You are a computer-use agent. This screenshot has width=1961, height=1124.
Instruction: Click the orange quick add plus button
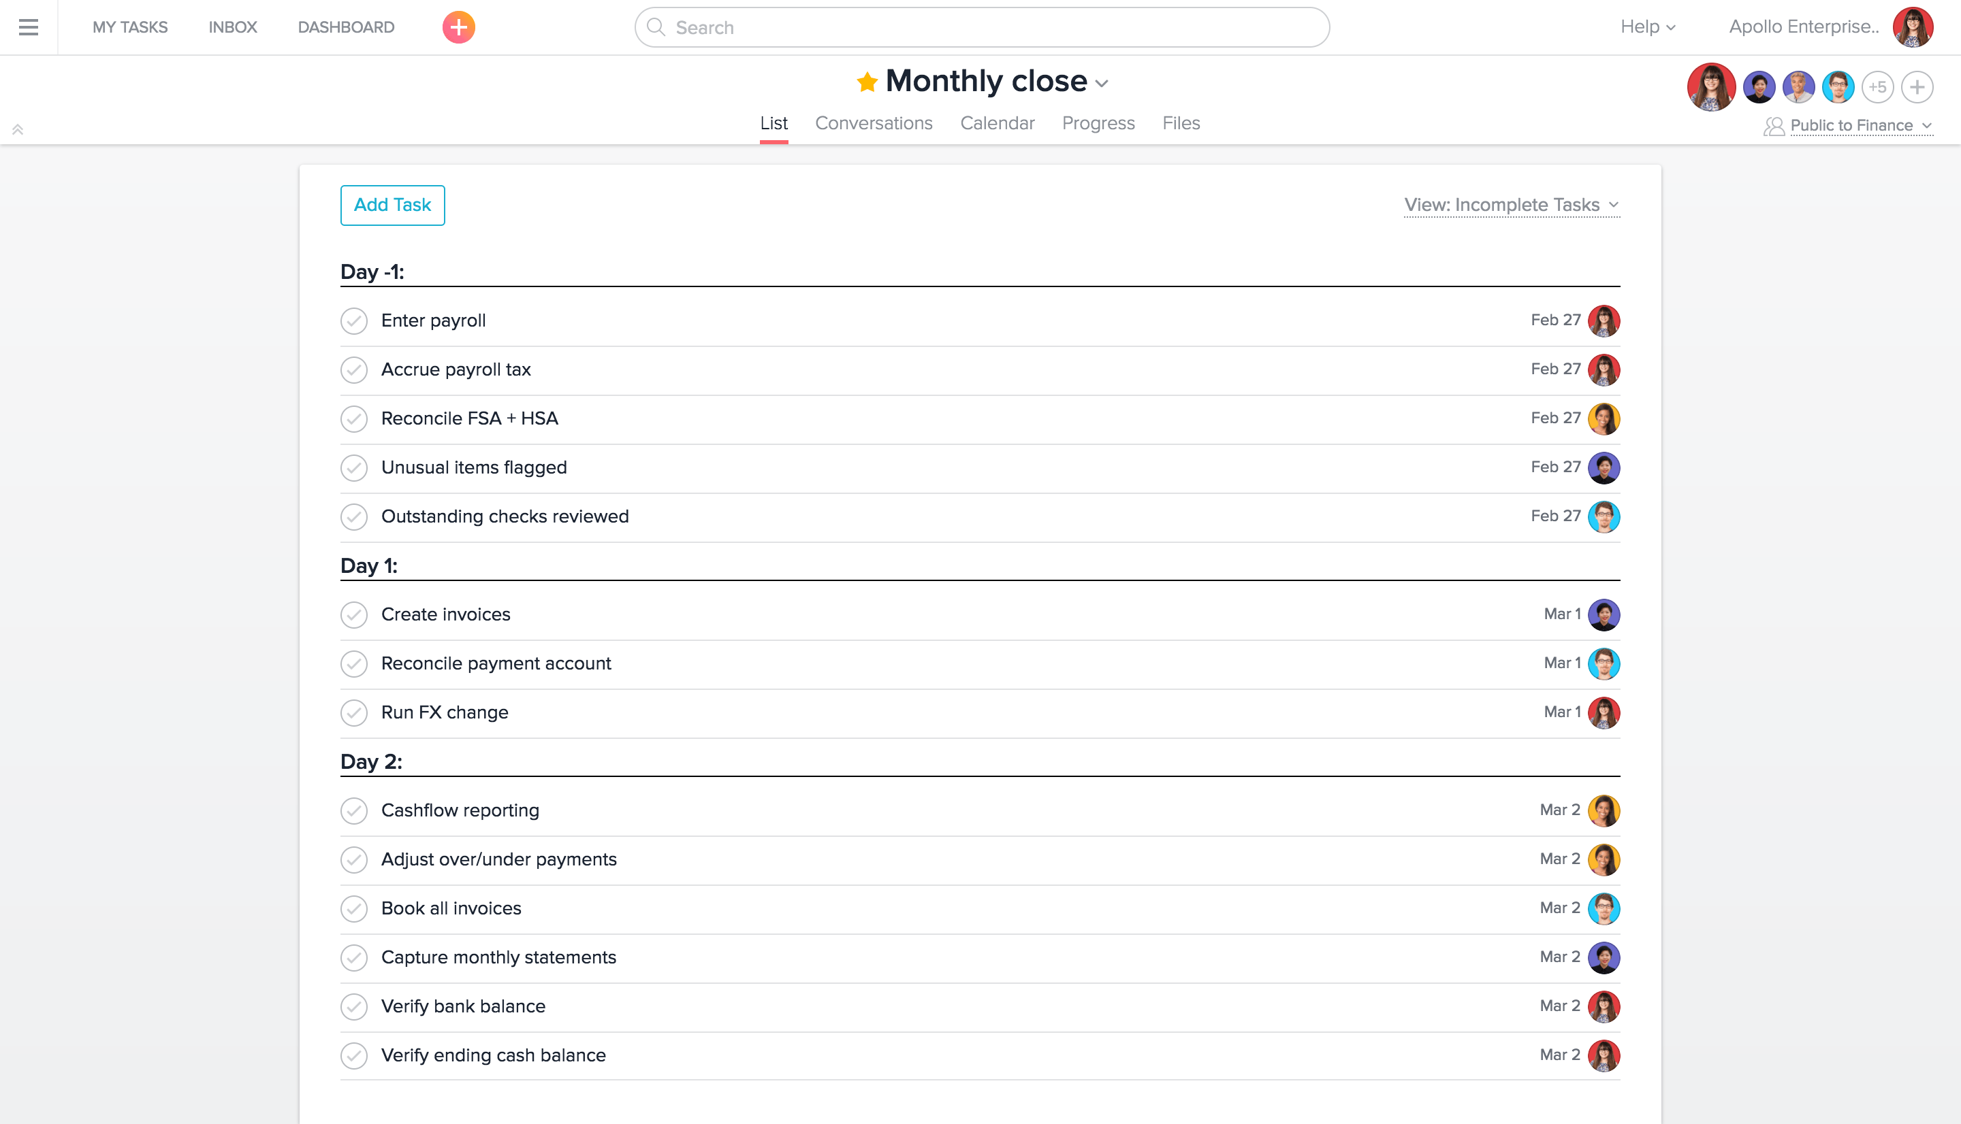458,27
